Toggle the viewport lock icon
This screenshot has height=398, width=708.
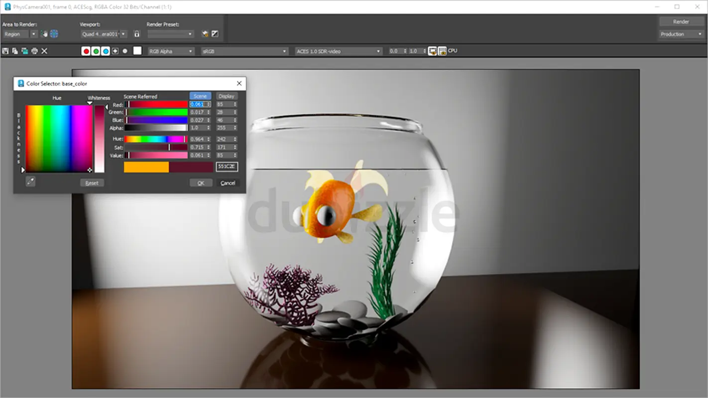(137, 34)
